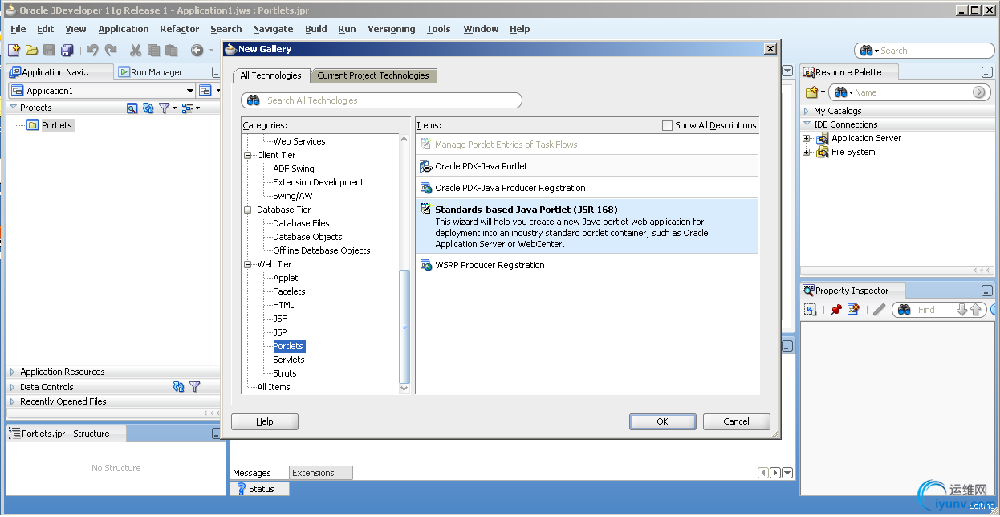Select the Portlets project node
The width and height of the screenshot is (1000, 517).
(57, 125)
